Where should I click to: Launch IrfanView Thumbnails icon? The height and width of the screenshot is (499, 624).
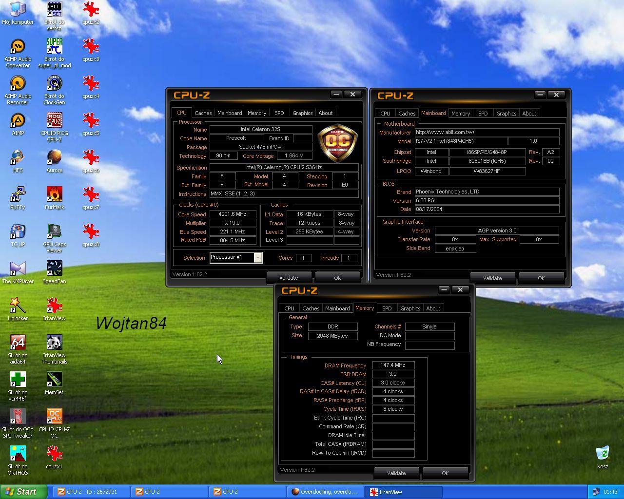(54, 349)
